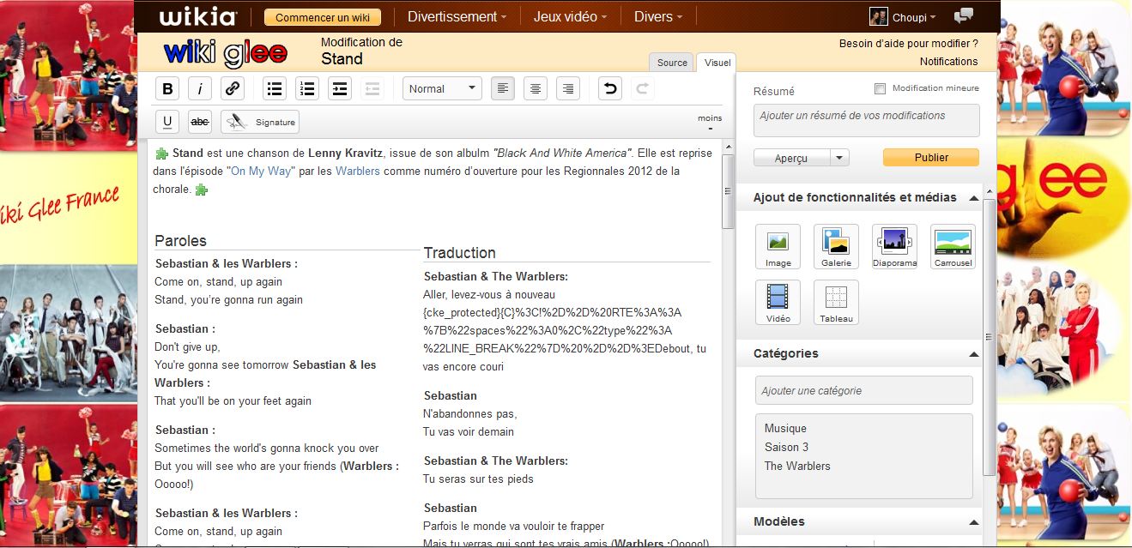The image size is (1132, 548).
Task: Click the Paroles heading
Action: coord(180,241)
